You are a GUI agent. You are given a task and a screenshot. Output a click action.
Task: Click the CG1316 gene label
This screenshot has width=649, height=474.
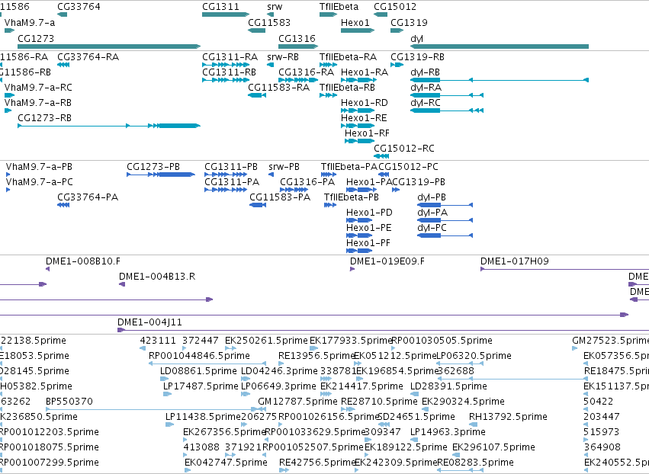pyautogui.click(x=297, y=38)
